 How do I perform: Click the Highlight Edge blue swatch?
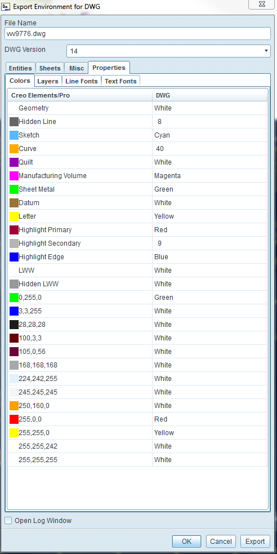pos(14,257)
